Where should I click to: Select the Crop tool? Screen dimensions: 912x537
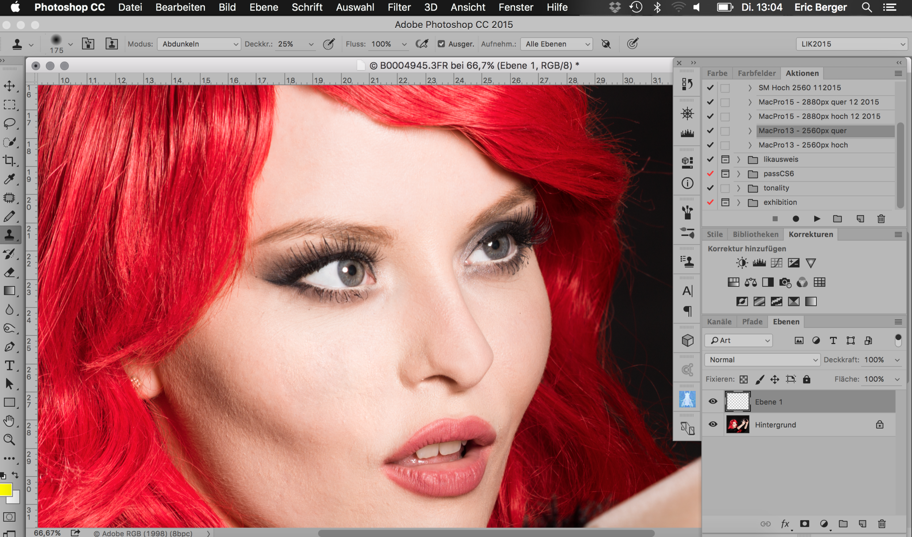pyautogui.click(x=9, y=160)
